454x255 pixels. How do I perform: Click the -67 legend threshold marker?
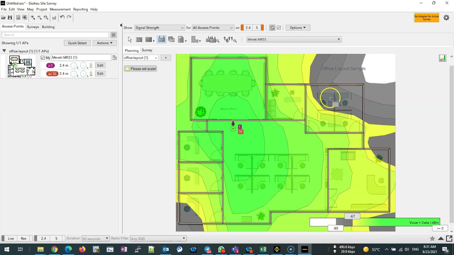[x=352, y=216]
